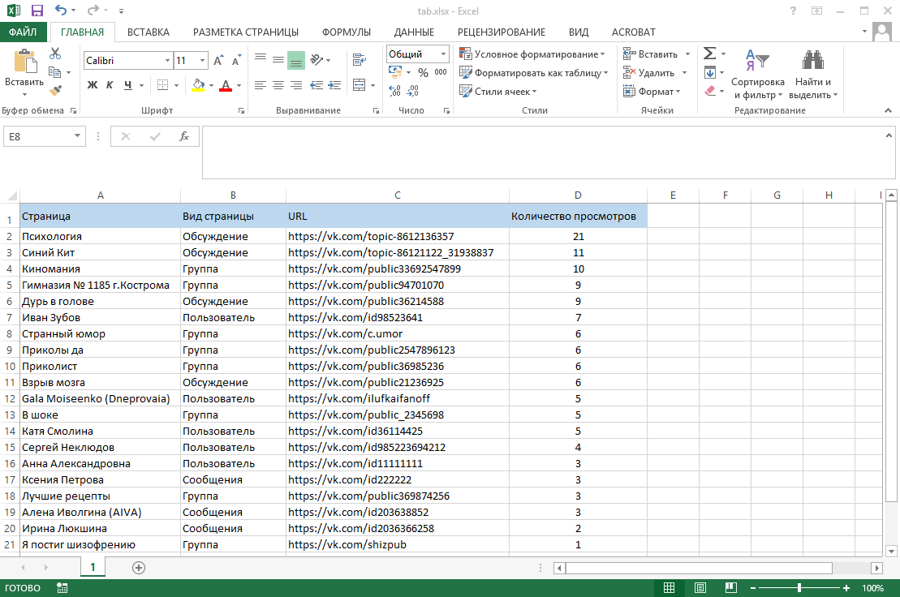This screenshot has width=900, height=597.
Task: Open the number format 'Общий' dropdown
Action: [x=443, y=54]
